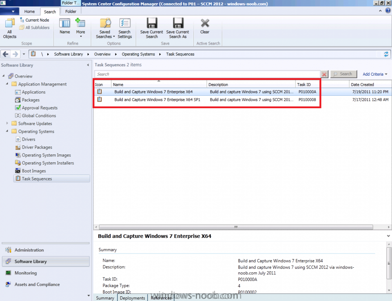This screenshot has height=301, width=392.
Task: Select the Search ribbon tab
Action: 50,12
